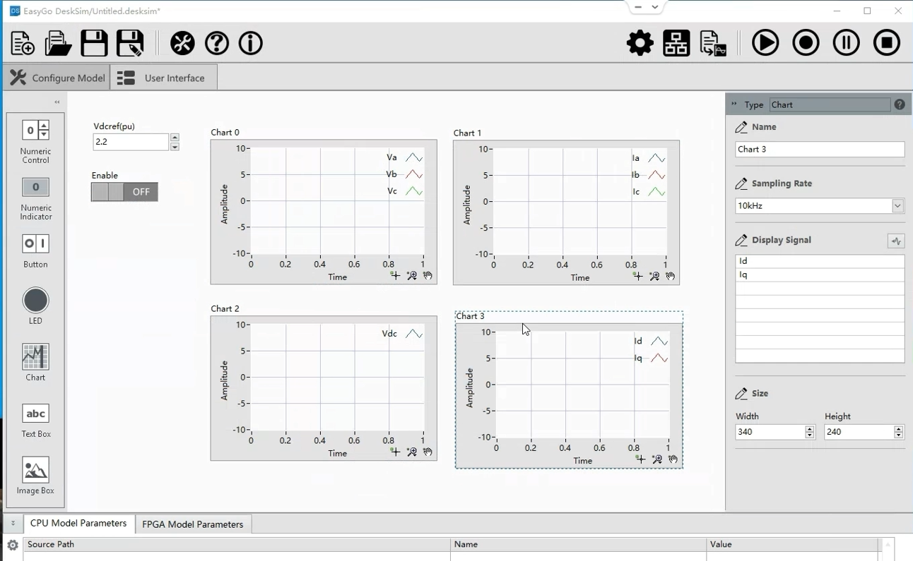Select the Id signal in Display Signal list

(820, 261)
